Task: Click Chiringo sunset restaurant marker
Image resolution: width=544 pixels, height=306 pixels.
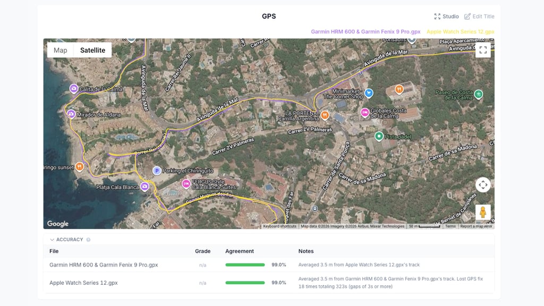Action: coord(80,167)
